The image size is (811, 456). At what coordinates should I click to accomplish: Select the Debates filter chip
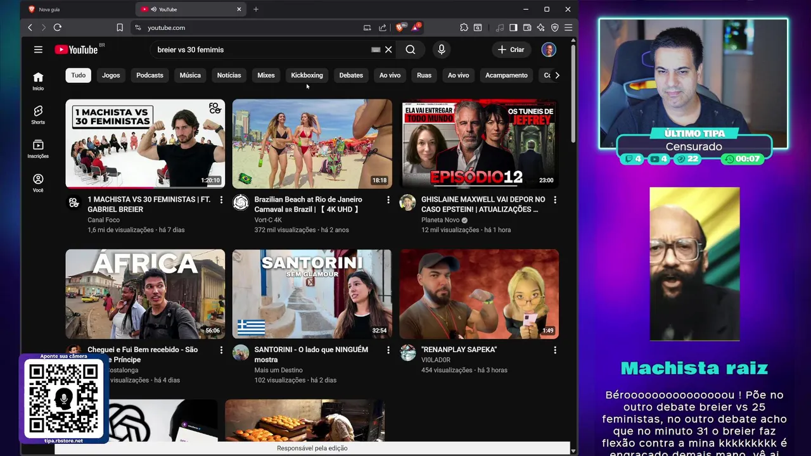(351, 75)
